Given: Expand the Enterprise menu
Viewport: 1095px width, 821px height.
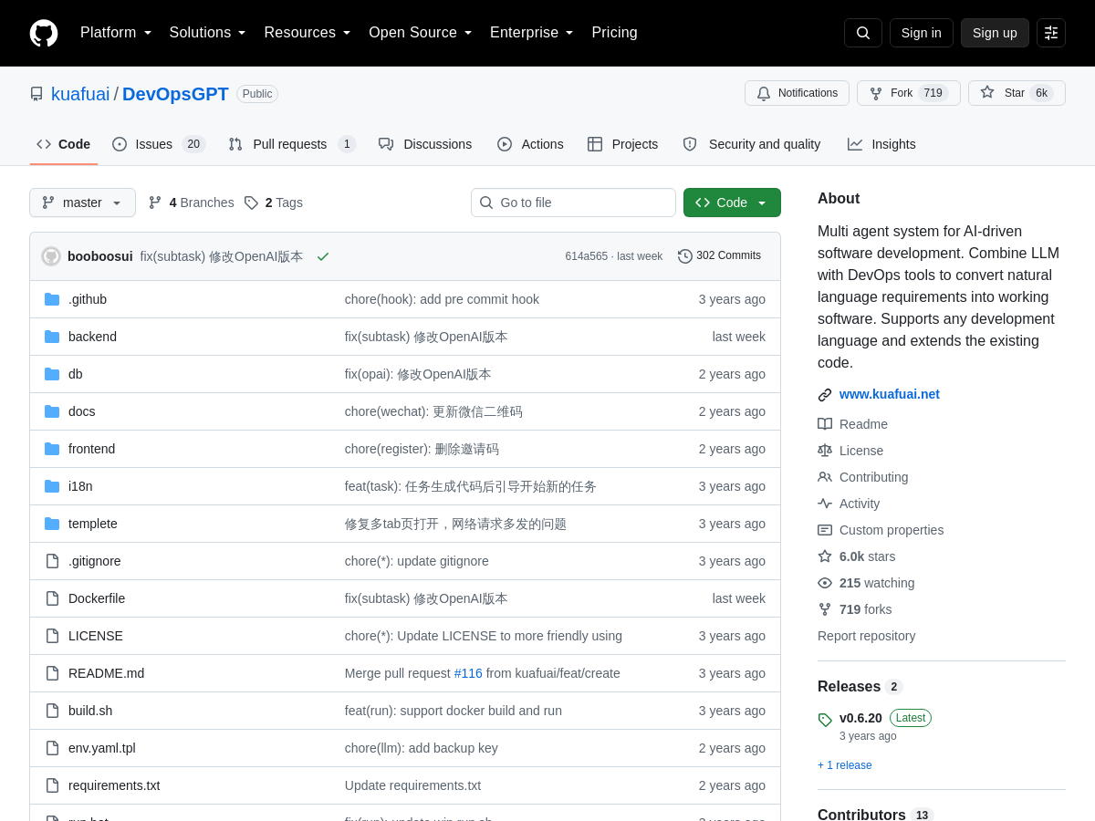Looking at the screenshot, I should (532, 33).
